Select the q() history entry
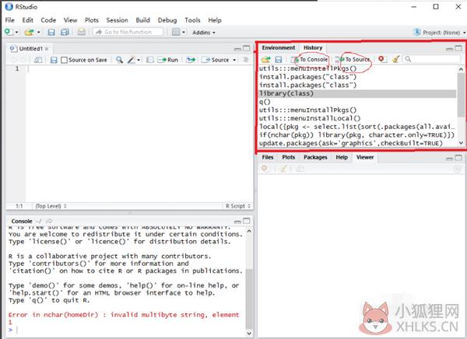This screenshot has height=339, width=467. click(x=356, y=102)
